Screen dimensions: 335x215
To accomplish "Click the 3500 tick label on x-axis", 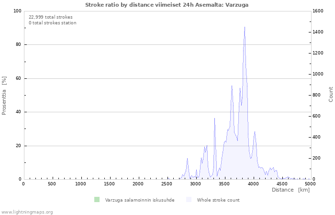I will [224, 184].
